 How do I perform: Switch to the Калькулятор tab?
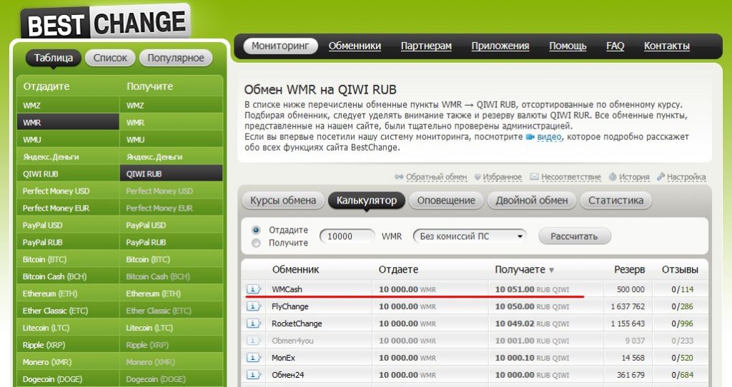pyautogui.click(x=367, y=201)
